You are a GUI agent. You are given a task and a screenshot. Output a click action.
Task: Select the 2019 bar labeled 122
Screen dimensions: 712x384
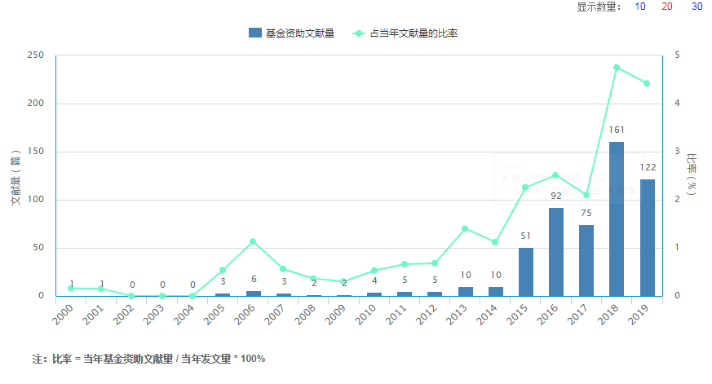pos(647,238)
